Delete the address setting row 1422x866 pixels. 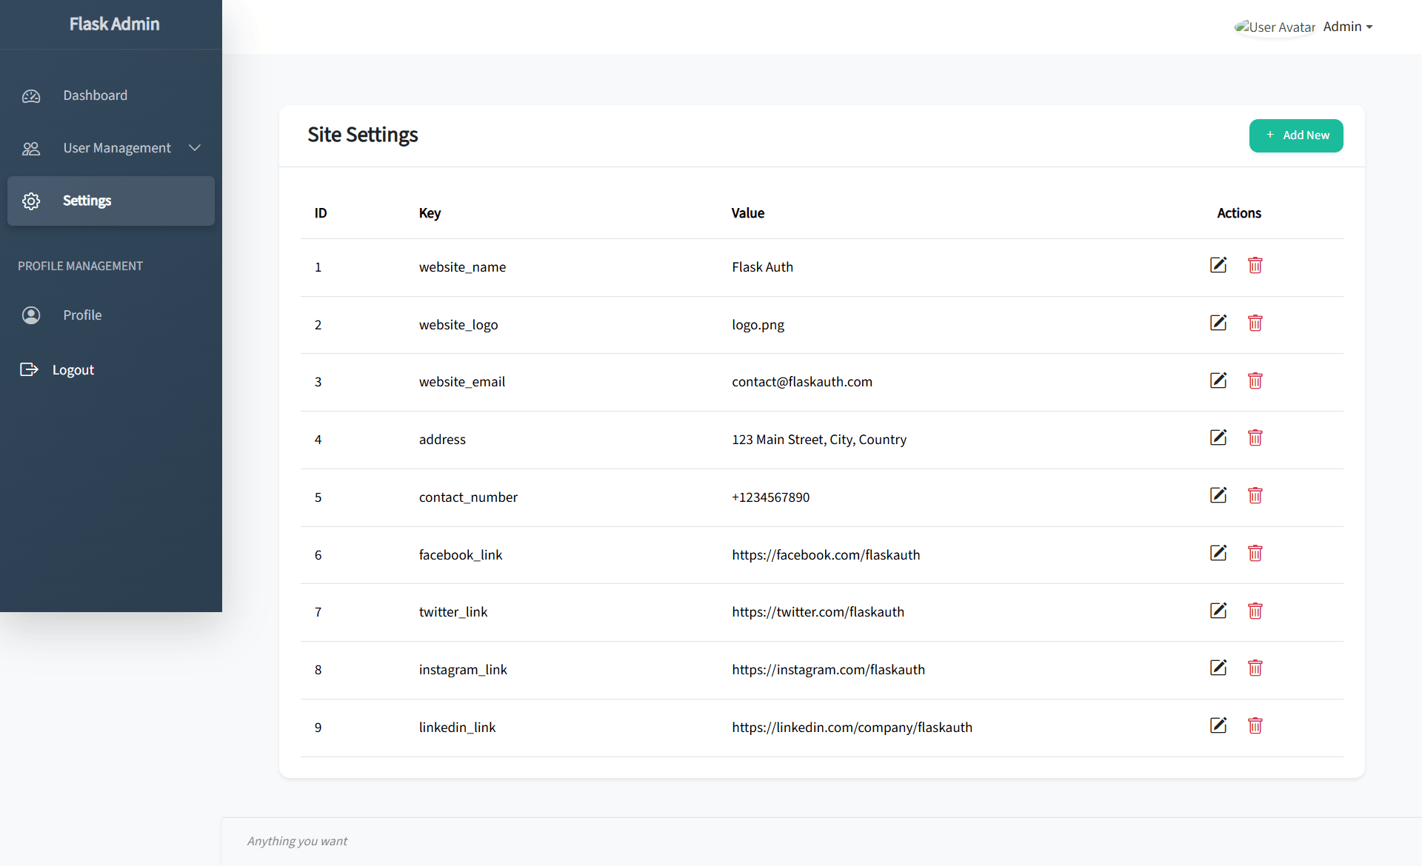pos(1255,437)
